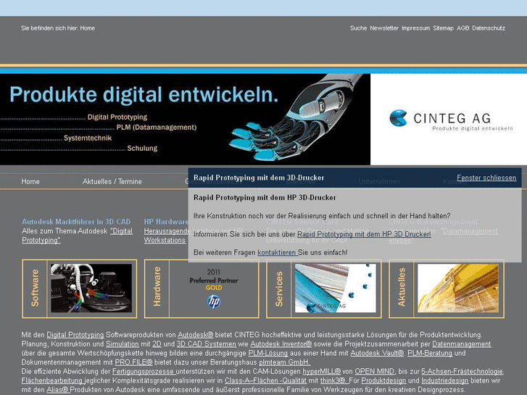Image resolution: width=527 pixels, height=395 pixels.
Task: Open the Datenschutz link
Action: coord(489,28)
